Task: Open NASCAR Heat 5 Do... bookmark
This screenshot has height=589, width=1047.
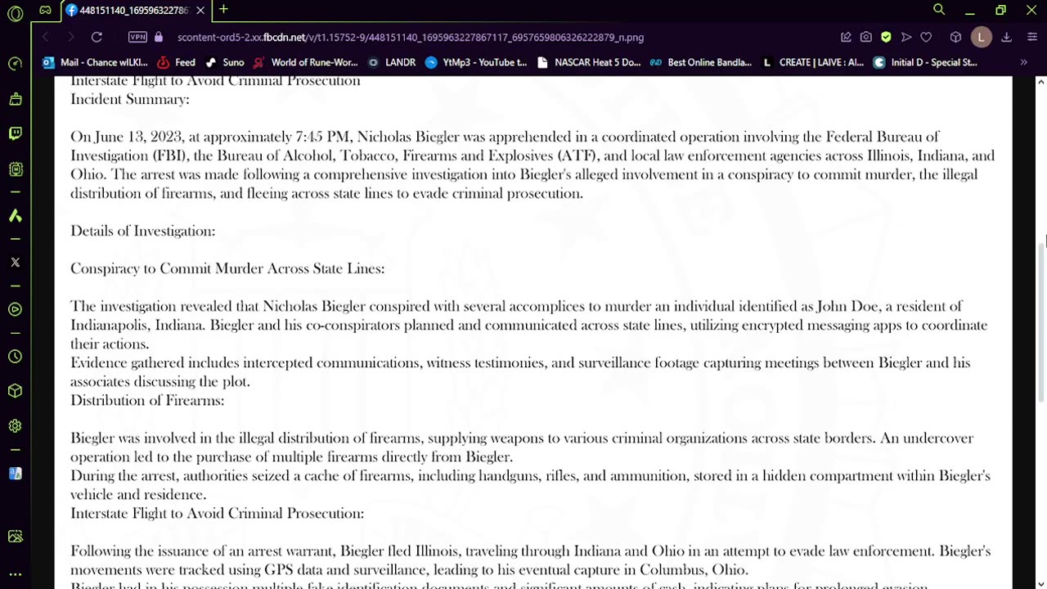Action: 589,62
